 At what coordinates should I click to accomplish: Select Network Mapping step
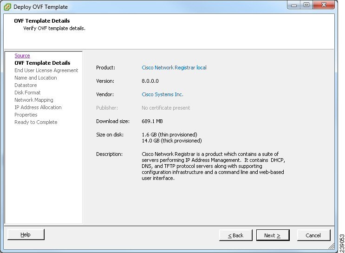point(34,100)
